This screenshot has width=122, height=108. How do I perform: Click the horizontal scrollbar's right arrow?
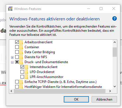click(110, 91)
